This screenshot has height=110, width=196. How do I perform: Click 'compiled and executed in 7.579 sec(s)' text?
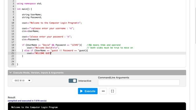tap(27, 101)
